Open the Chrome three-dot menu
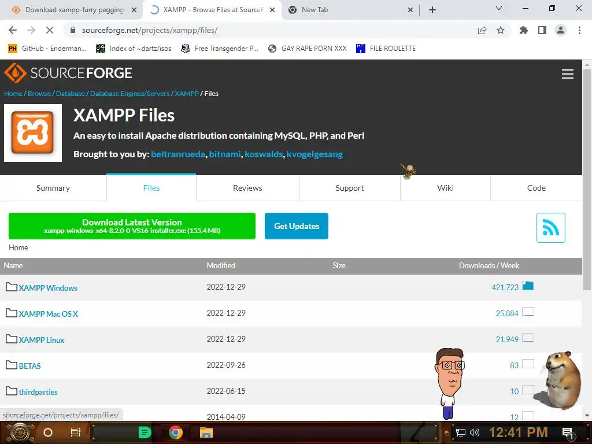 [x=579, y=30]
